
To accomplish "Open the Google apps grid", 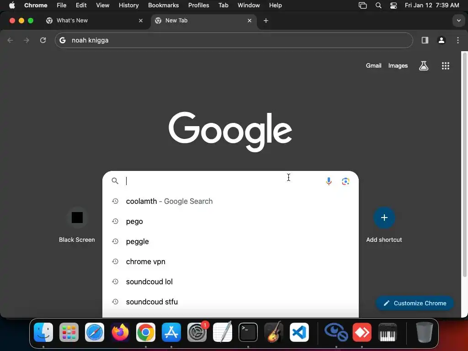I will 445,66.
